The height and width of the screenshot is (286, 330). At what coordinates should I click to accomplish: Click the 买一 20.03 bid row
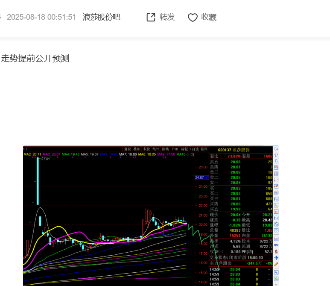coord(241,188)
